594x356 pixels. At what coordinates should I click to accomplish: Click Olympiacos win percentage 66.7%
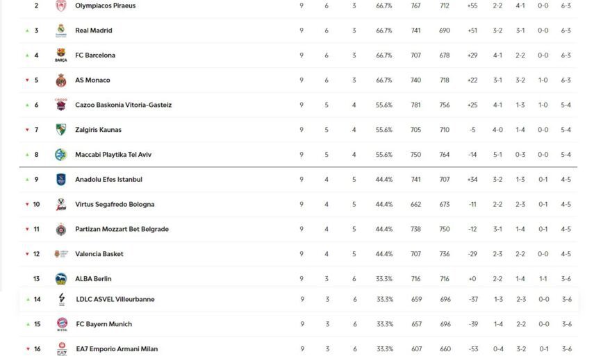click(x=384, y=6)
